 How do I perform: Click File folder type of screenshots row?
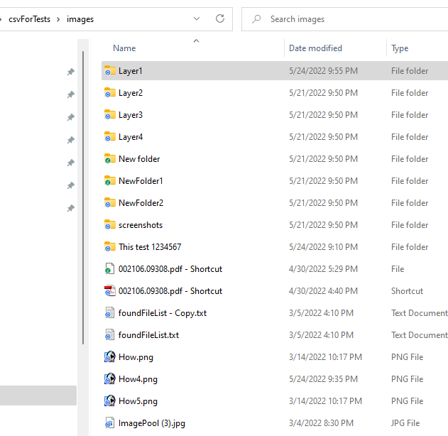410,225
